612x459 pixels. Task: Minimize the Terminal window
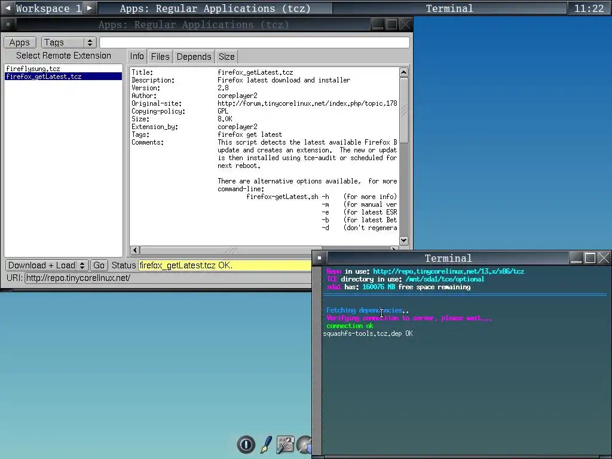576,258
